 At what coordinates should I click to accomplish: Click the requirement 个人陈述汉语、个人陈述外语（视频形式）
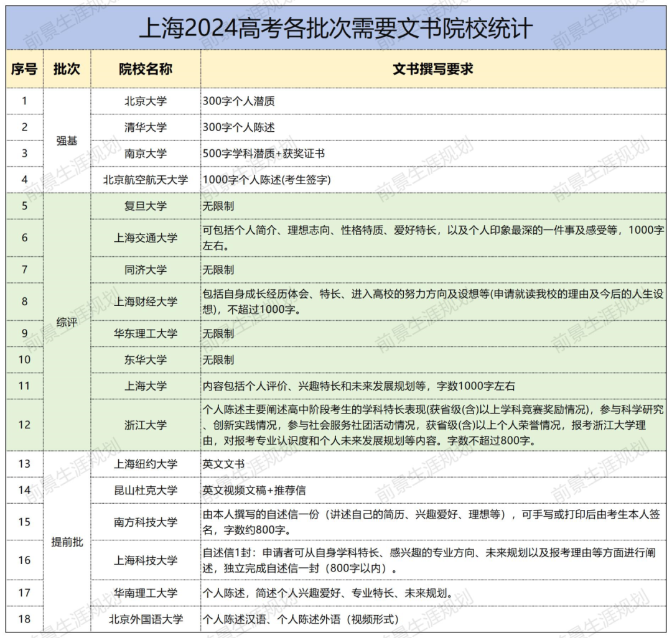point(302,619)
